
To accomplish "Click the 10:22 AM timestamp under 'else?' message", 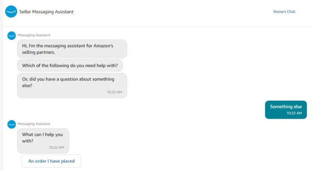I will (x=114, y=92).
